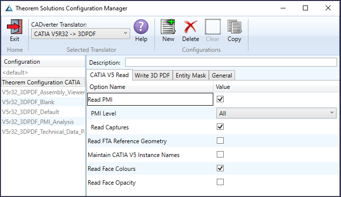Select the V5r32_3DPDF_Assembly_Viewer configuration
Viewport: 341px width, 197px height.
tap(43, 92)
